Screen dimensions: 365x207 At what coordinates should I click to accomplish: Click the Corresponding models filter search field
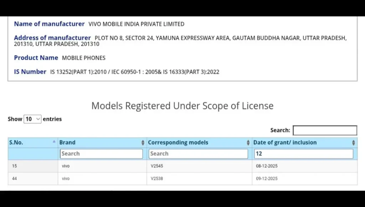[198, 154]
